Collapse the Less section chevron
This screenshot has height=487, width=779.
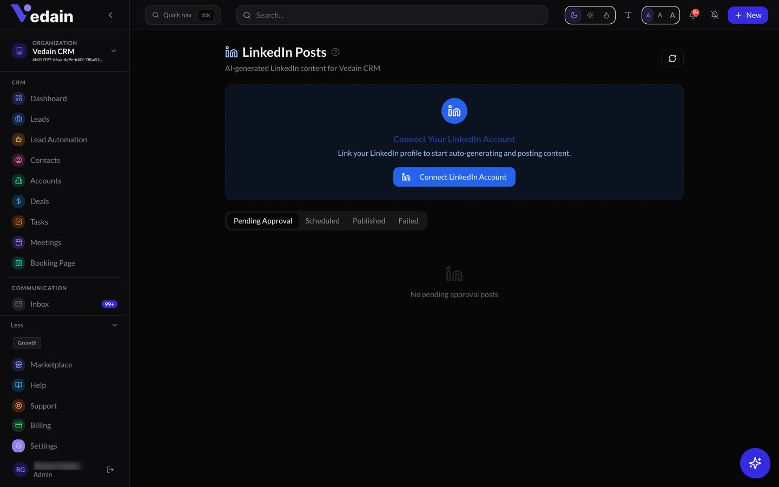pyautogui.click(x=115, y=325)
